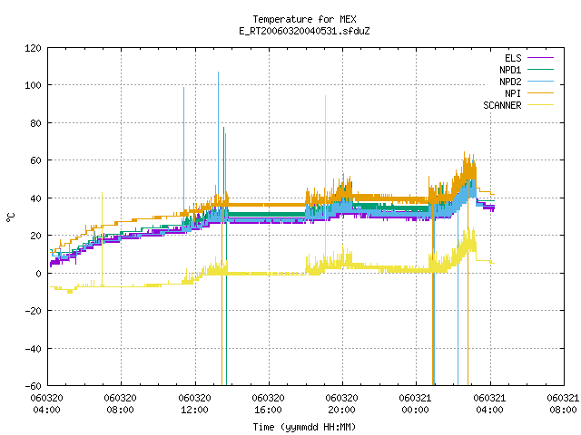Click the green NPD1 legend line sample
581x435 pixels.
tap(541, 70)
